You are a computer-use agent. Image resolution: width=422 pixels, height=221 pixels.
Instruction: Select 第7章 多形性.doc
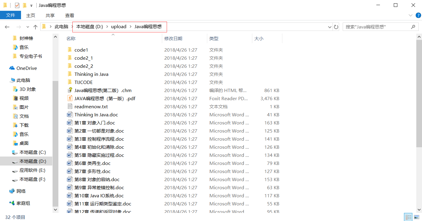(93, 171)
